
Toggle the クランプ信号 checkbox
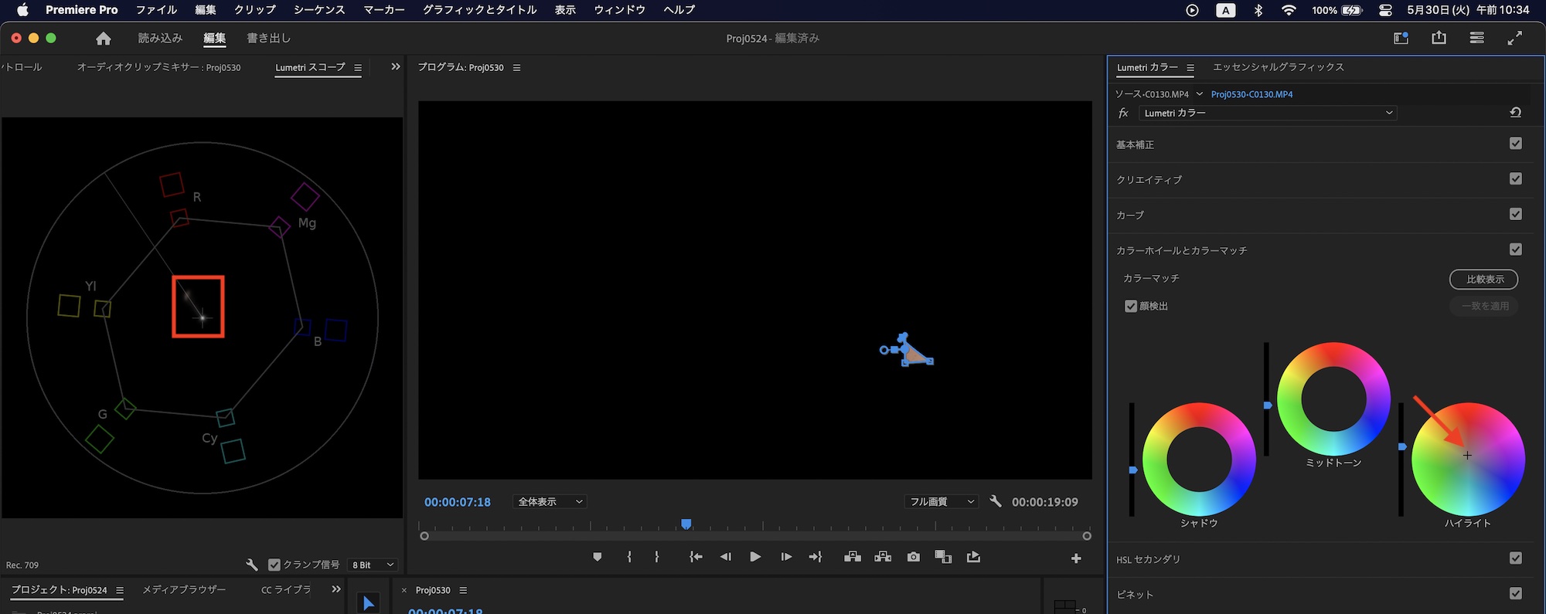pos(274,565)
